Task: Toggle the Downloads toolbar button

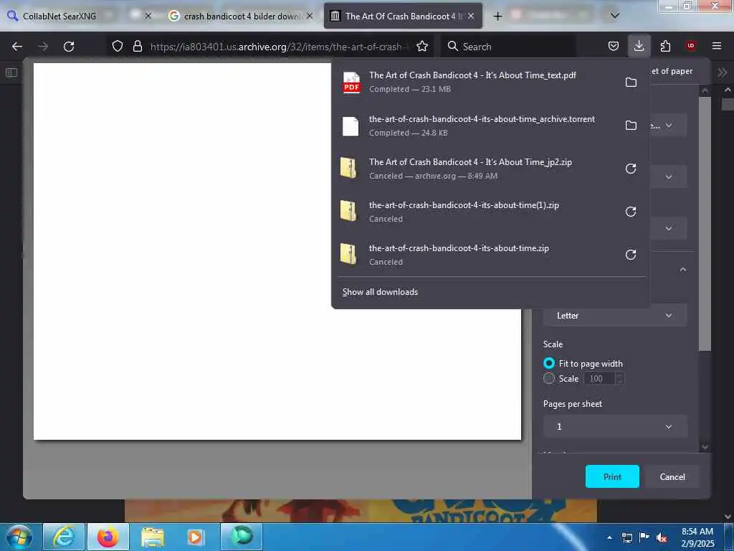Action: pos(639,47)
